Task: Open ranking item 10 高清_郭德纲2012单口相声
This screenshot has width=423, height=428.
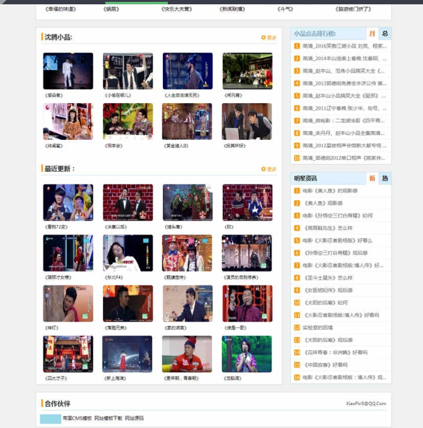Action: [341, 158]
